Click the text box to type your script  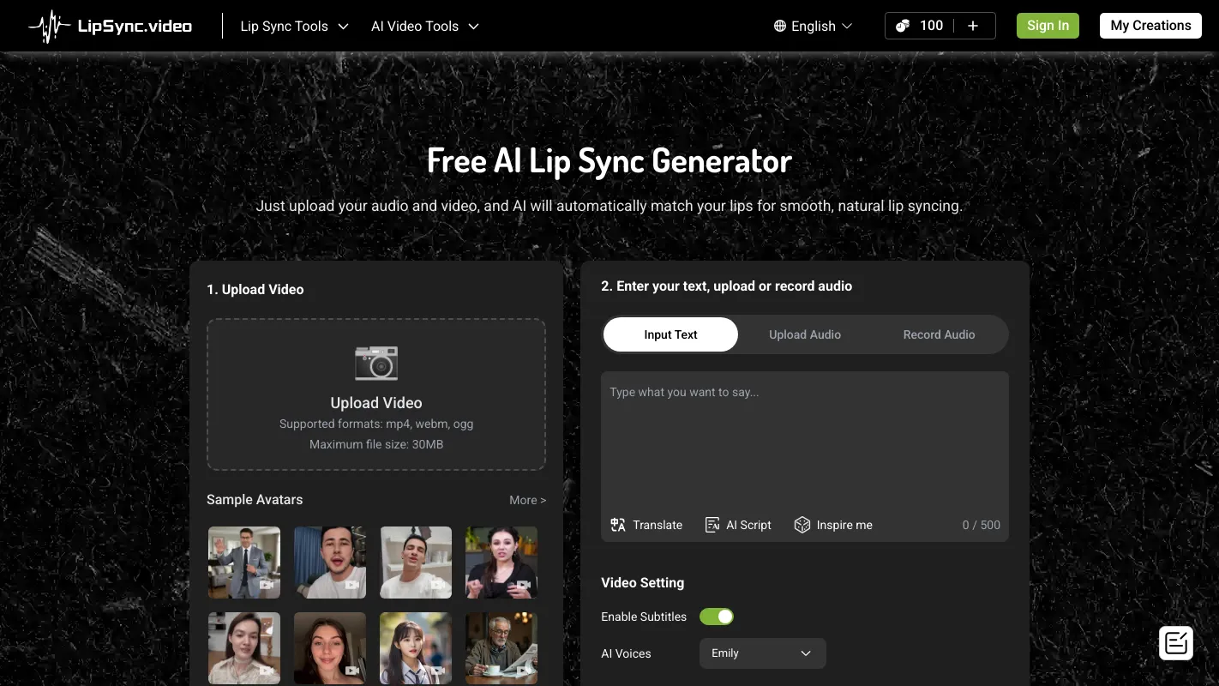804,437
